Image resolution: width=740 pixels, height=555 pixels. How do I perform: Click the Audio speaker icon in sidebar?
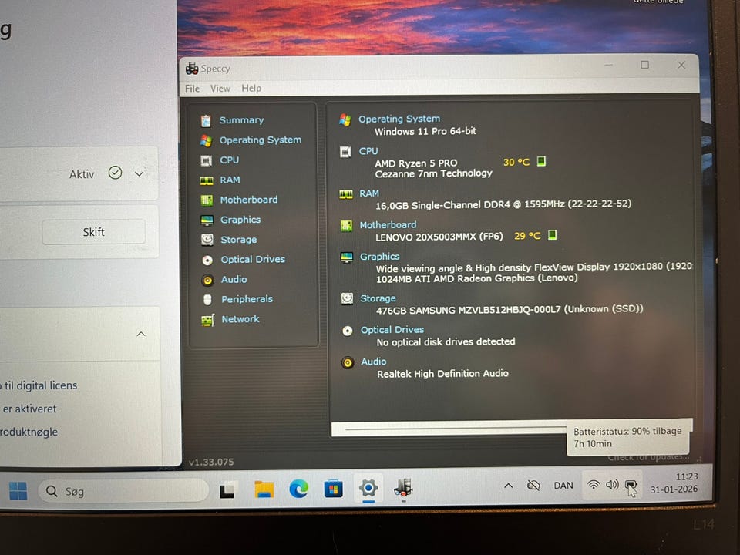[x=207, y=281]
